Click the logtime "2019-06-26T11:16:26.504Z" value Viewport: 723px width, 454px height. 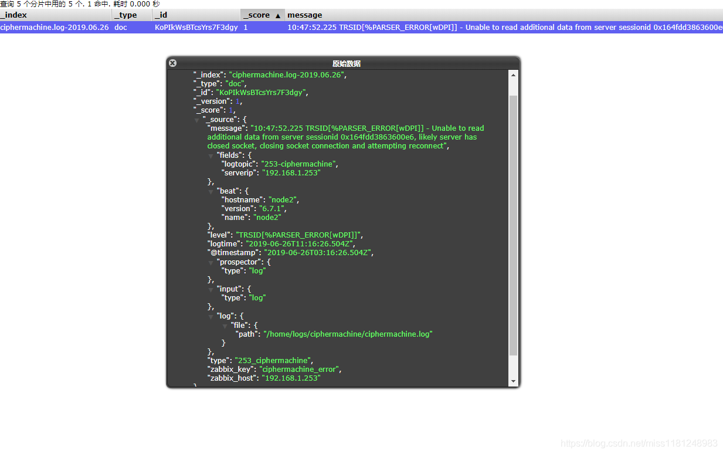300,243
